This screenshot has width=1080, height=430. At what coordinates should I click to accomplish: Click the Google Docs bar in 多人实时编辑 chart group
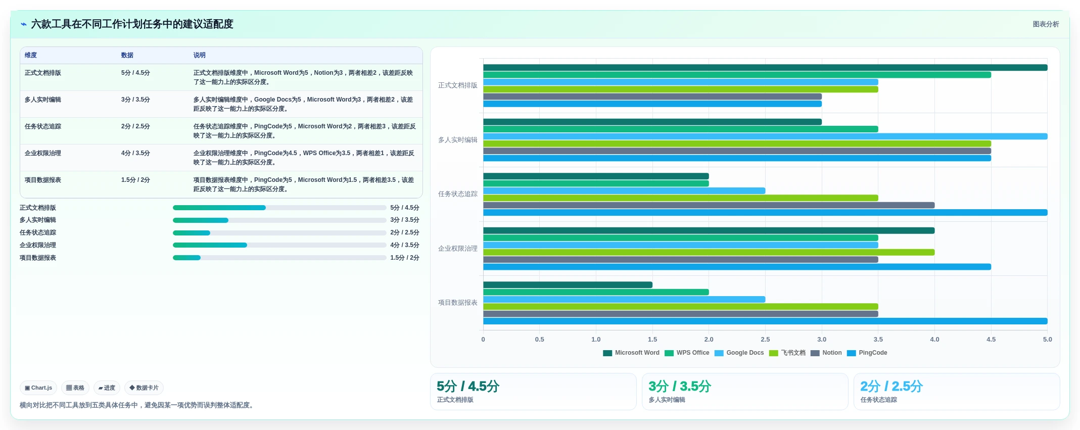(765, 136)
